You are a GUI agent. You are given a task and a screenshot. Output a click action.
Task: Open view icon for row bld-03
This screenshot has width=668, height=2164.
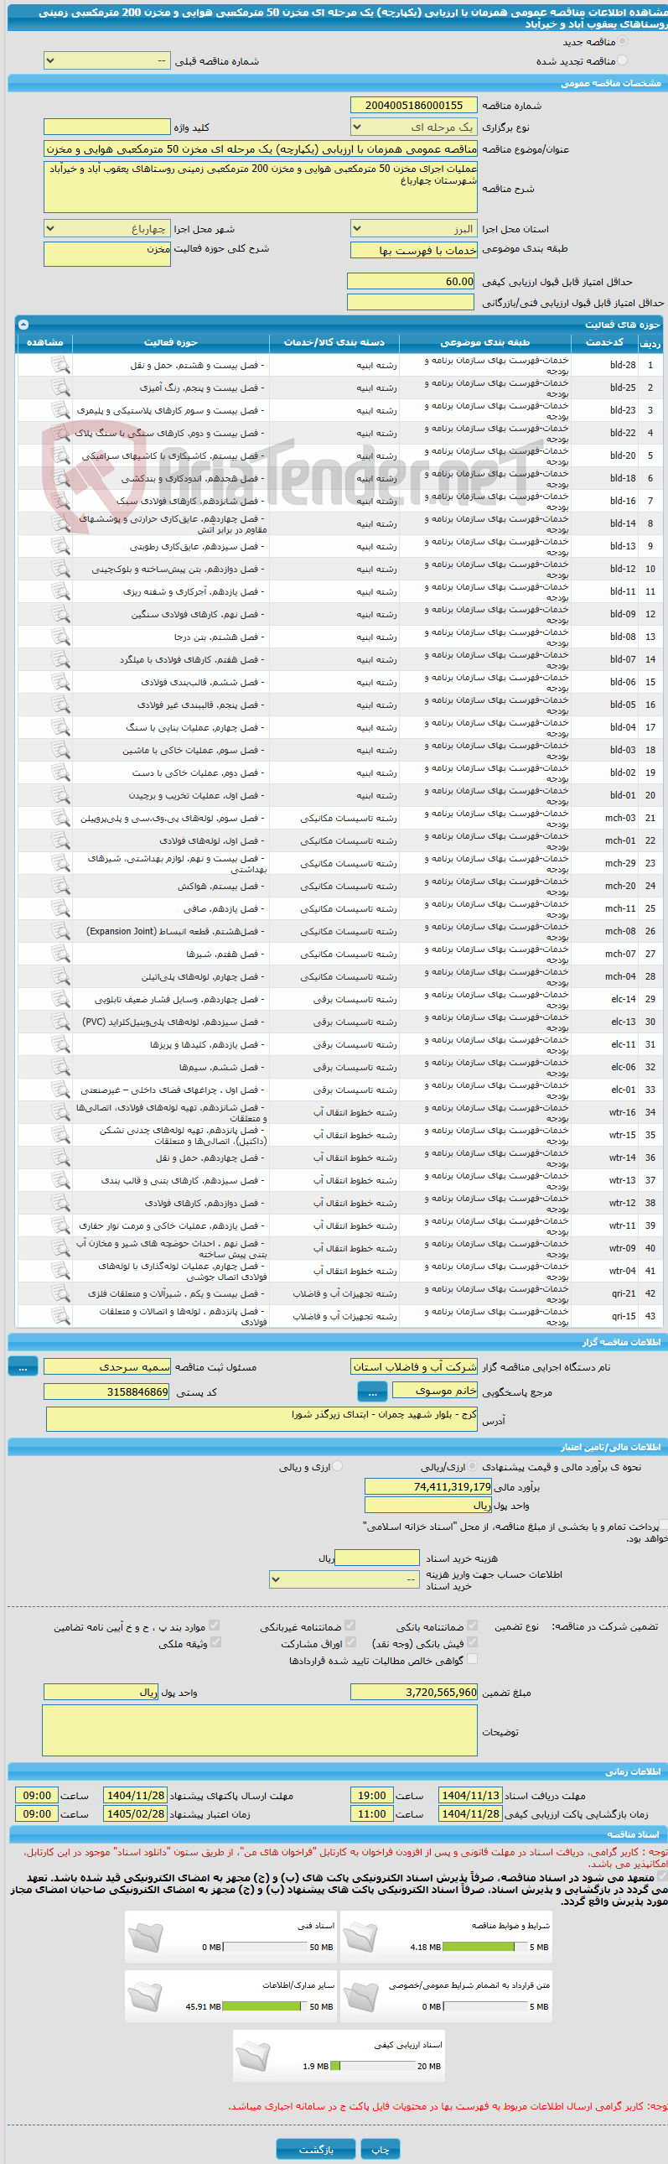(60, 750)
